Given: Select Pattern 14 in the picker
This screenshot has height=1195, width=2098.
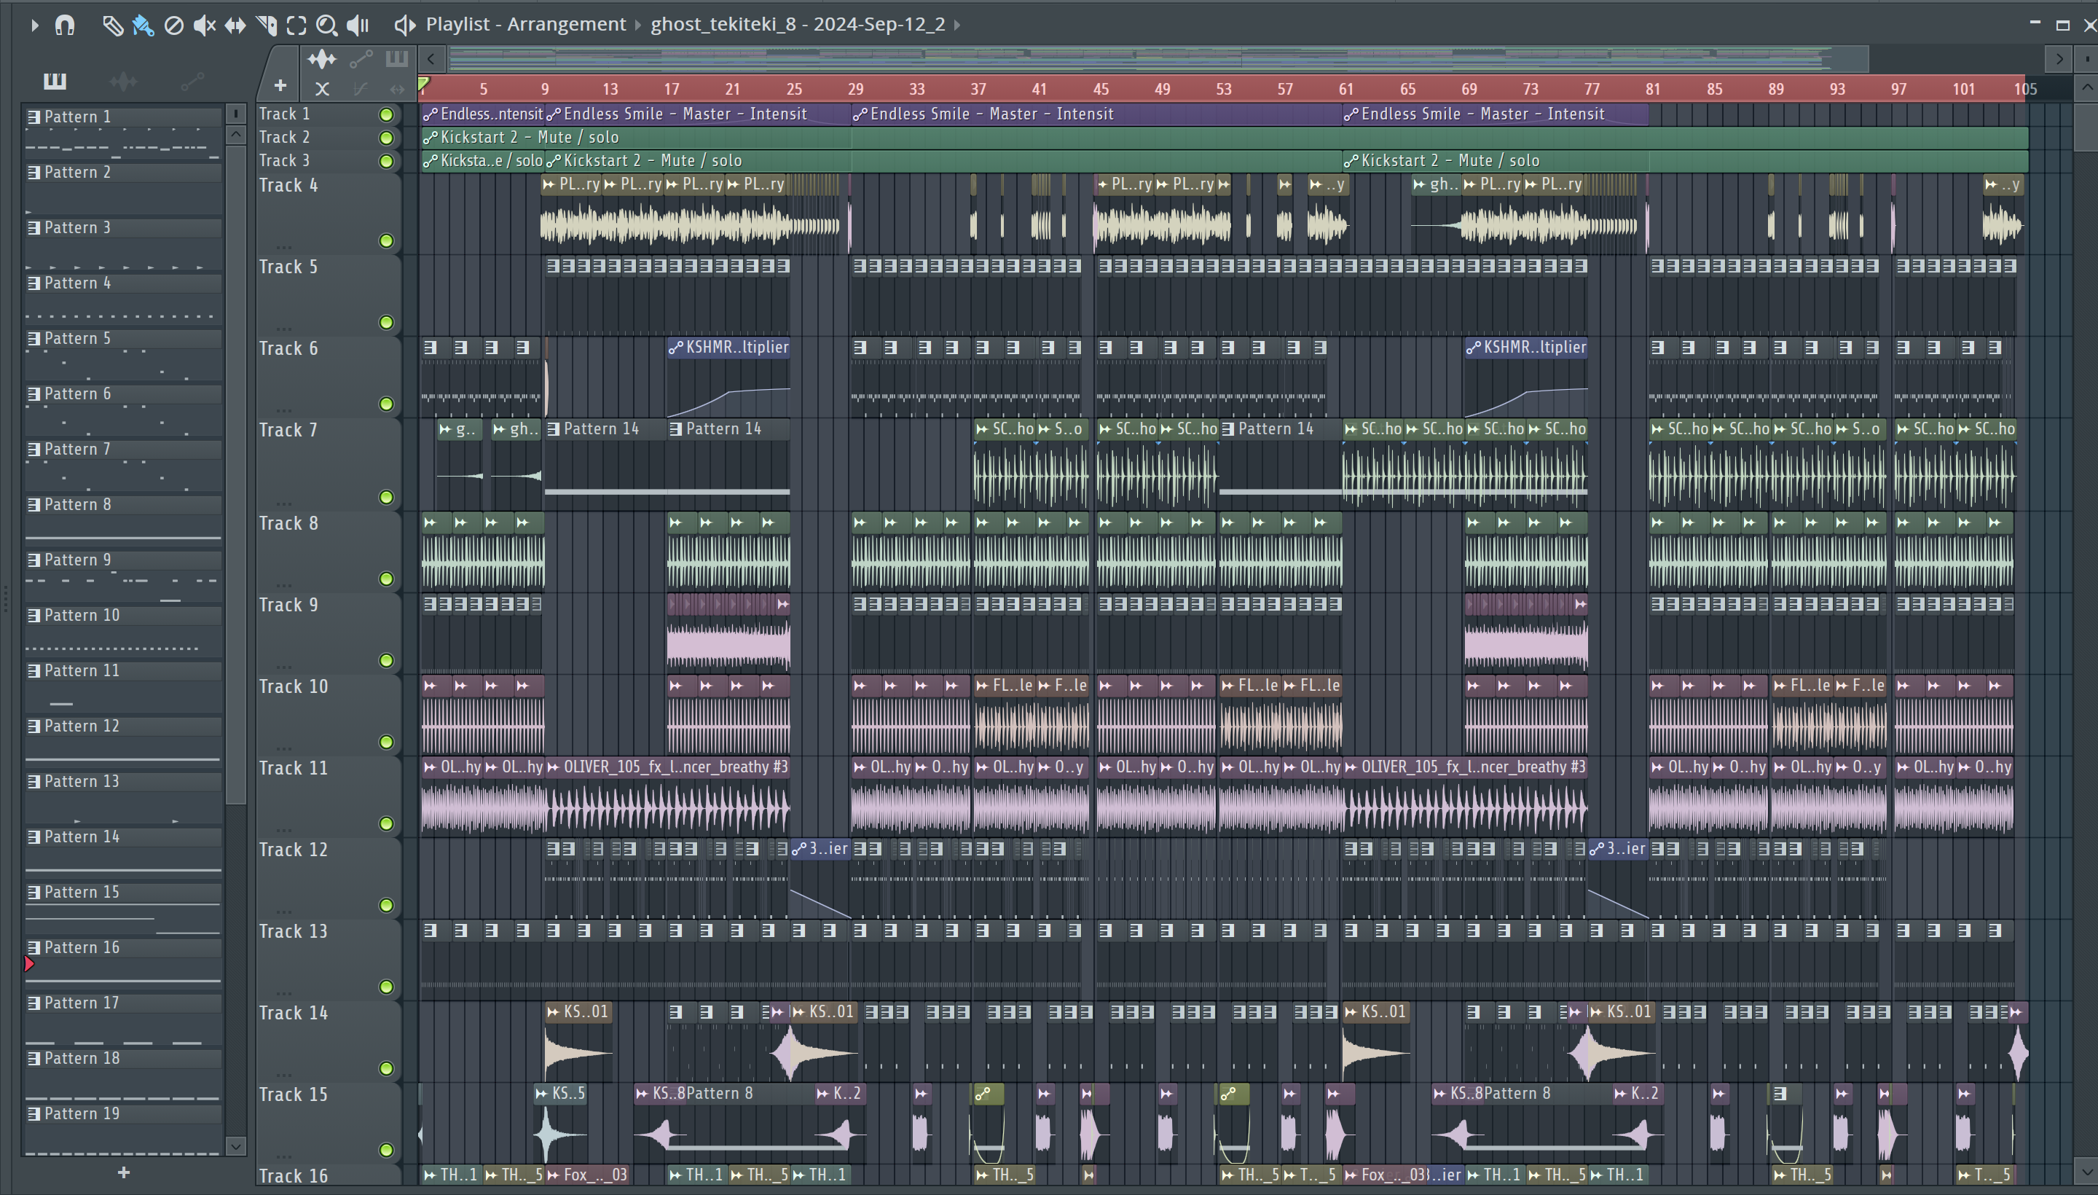Looking at the screenshot, I should [x=123, y=836].
